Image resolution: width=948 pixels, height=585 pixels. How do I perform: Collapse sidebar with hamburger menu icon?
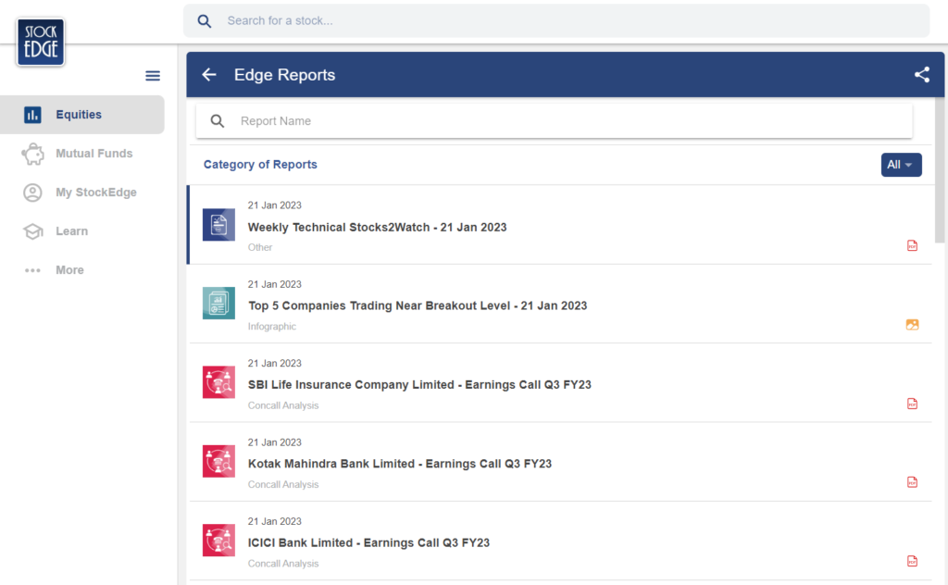(x=153, y=76)
